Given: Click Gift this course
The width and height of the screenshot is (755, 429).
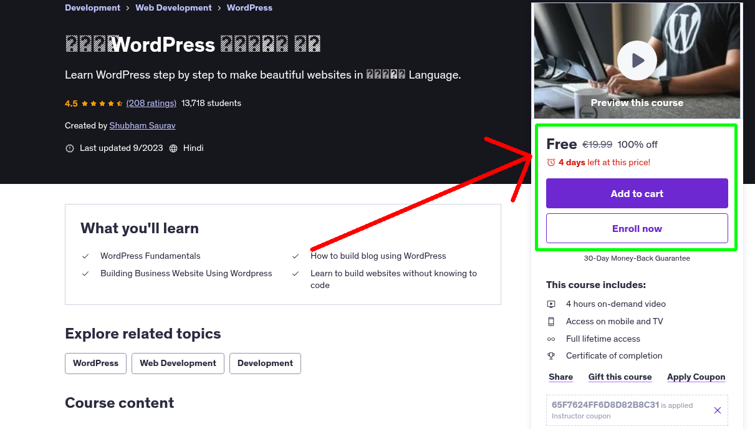Looking at the screenshot, I should tap(620, 377).
